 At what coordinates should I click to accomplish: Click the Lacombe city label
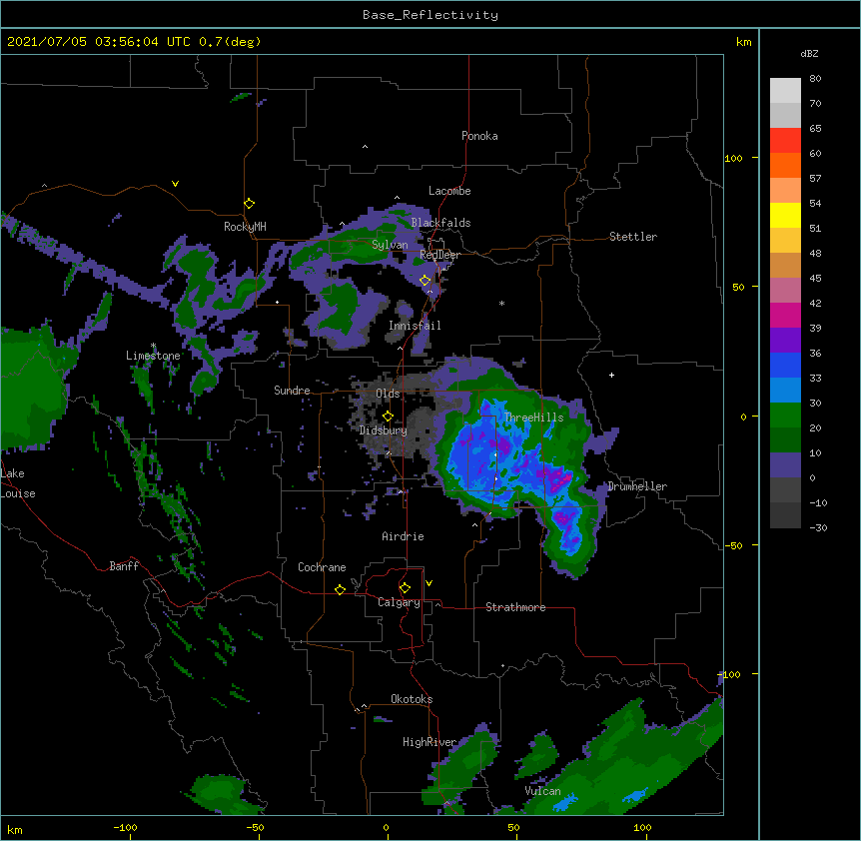(449, 191)
